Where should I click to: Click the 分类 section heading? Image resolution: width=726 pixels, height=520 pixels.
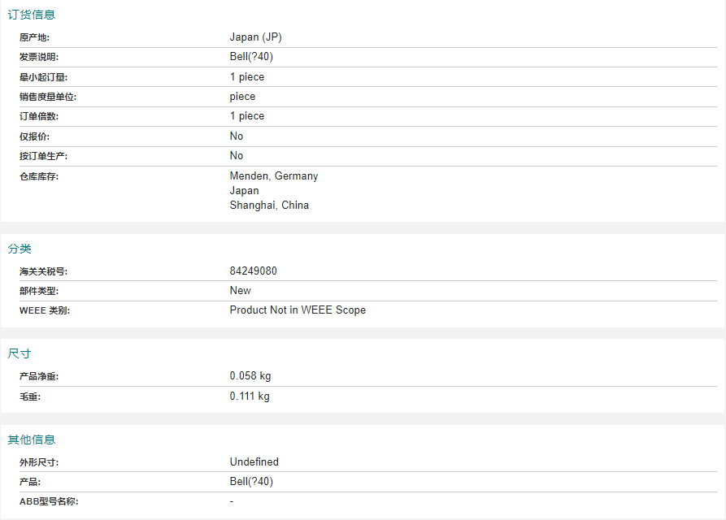point(20,249)
